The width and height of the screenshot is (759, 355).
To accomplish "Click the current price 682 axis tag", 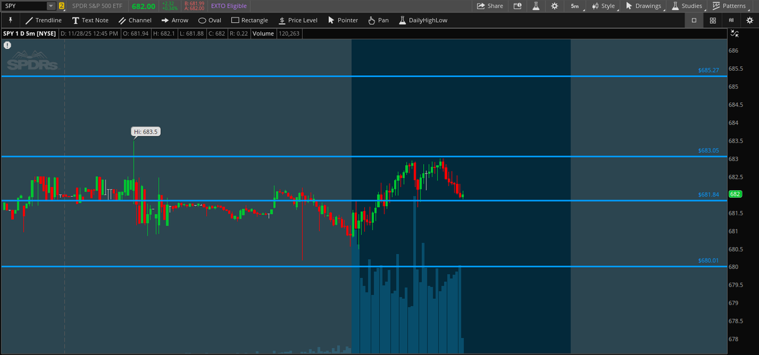I will tap(735, 194).
